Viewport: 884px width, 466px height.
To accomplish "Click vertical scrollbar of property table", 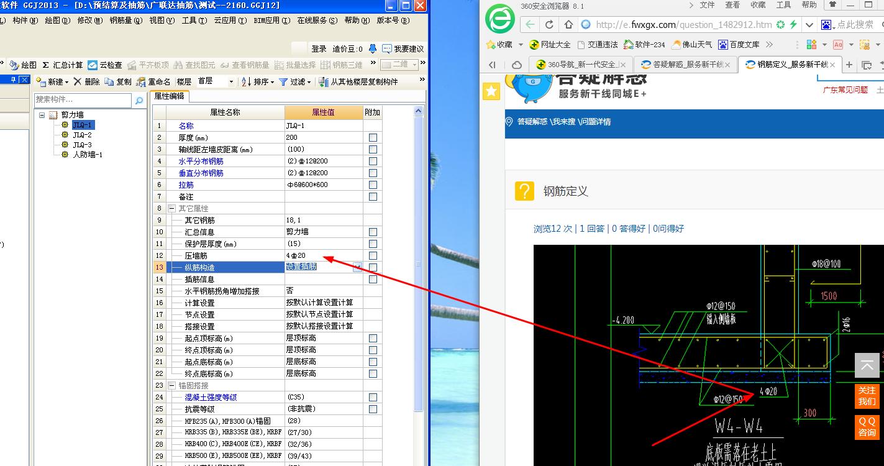I will (x=418, y=264).
